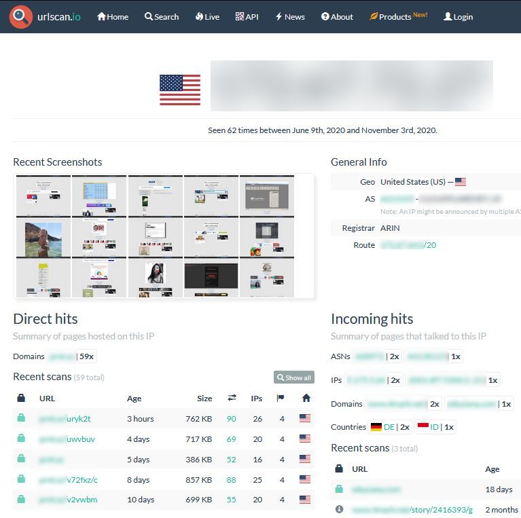Open the scan result ending in uwvbuv
Screen dimensions: 521x518
click(67, 439)
